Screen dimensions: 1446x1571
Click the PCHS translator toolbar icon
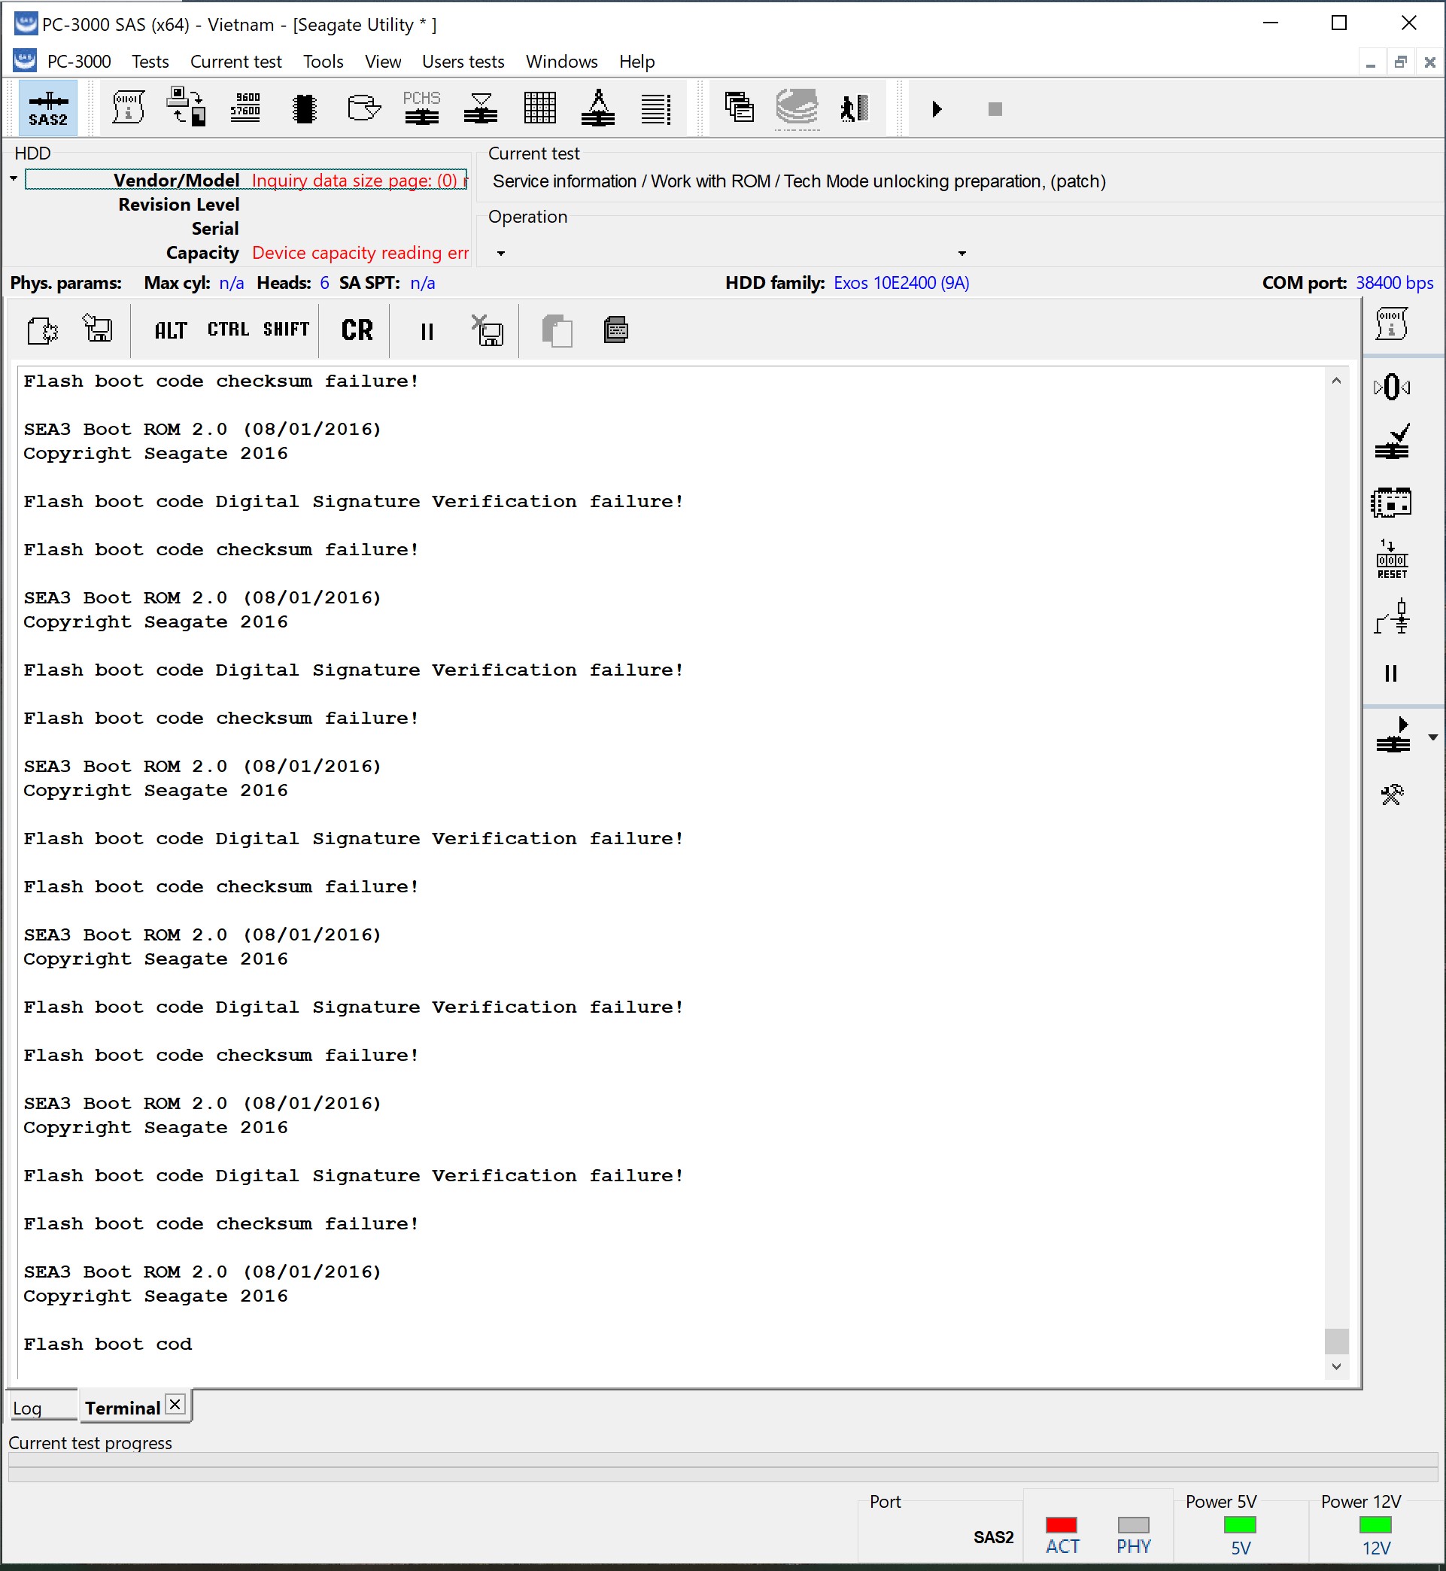click(x=422, y=108)
